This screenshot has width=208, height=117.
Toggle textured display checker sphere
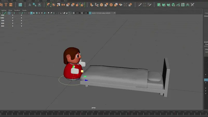click(x=39, y=13)
